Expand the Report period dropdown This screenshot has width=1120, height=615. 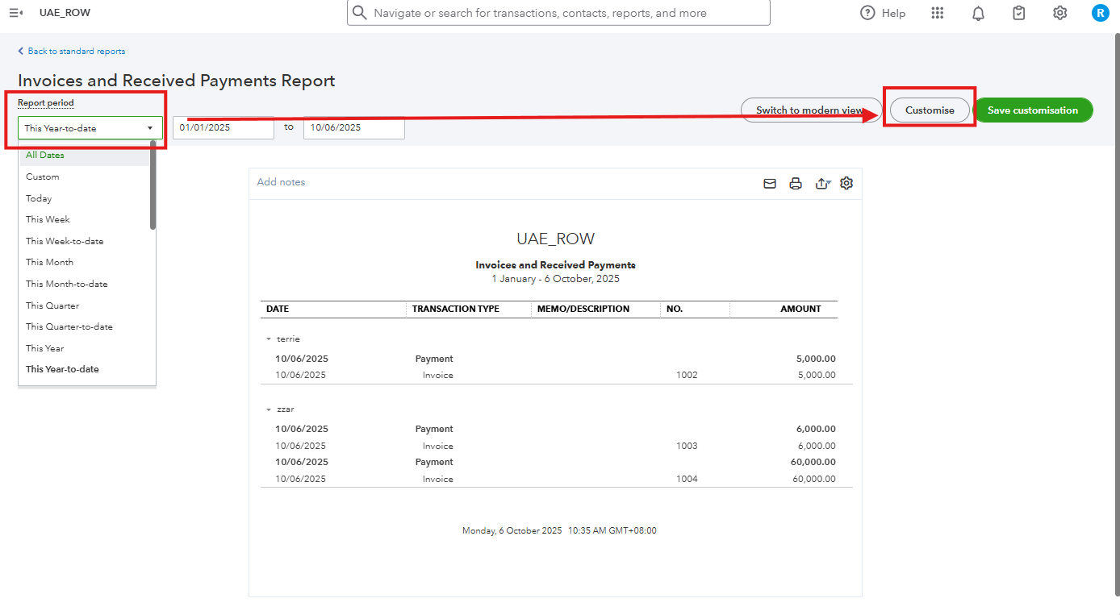point(90,128)
